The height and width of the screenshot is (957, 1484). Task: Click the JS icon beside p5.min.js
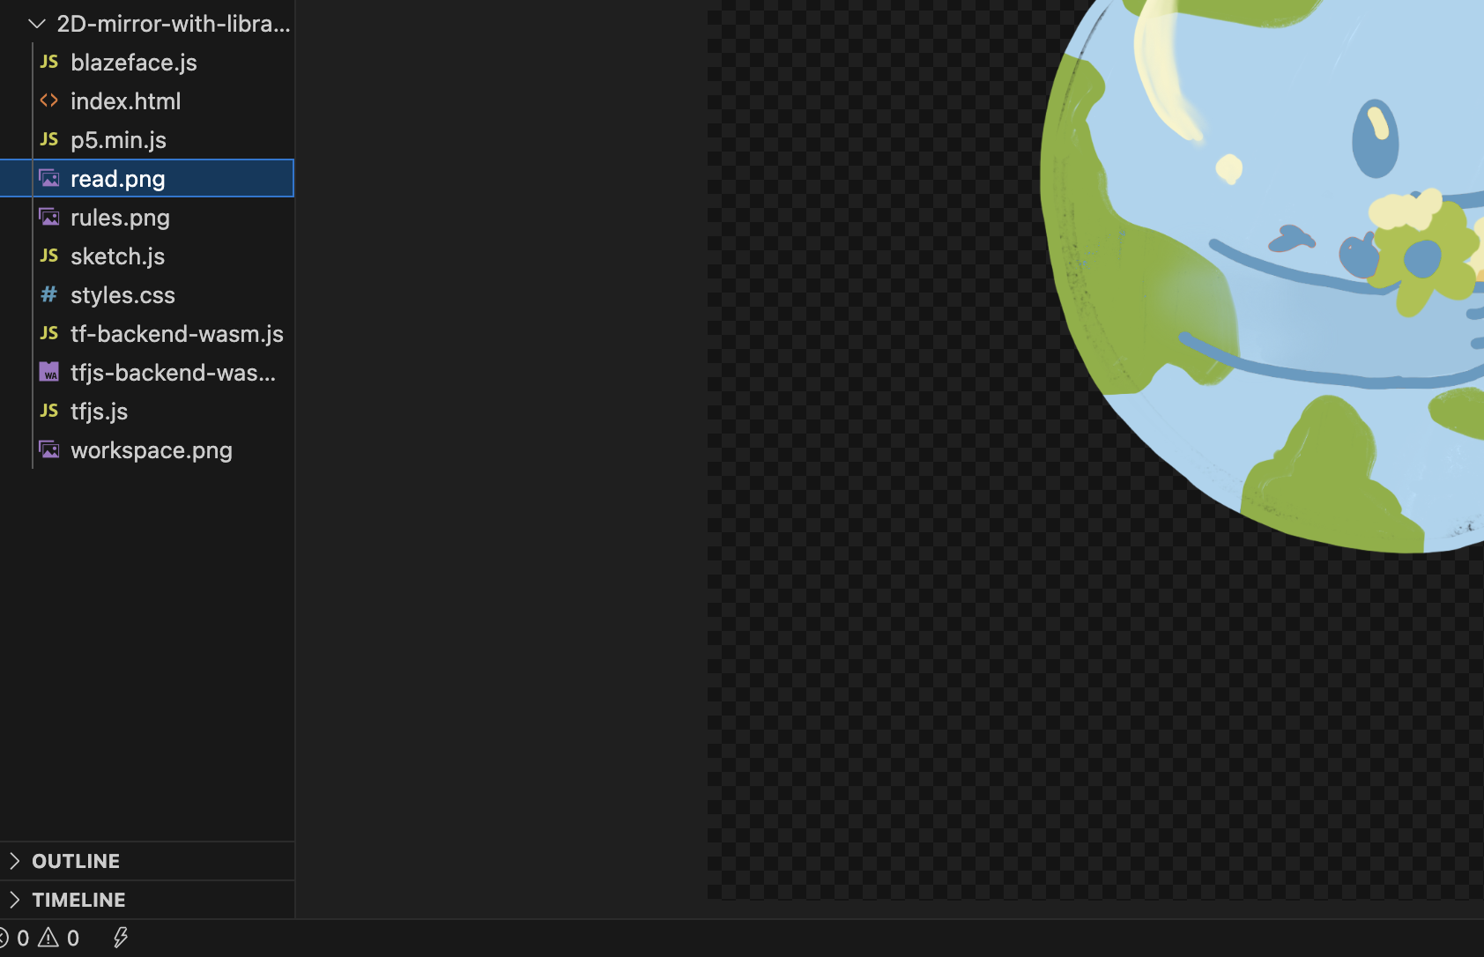[x=48, y=139]
